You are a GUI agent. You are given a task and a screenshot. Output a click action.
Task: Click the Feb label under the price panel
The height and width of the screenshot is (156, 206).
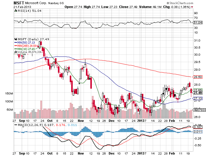point(172,121)
